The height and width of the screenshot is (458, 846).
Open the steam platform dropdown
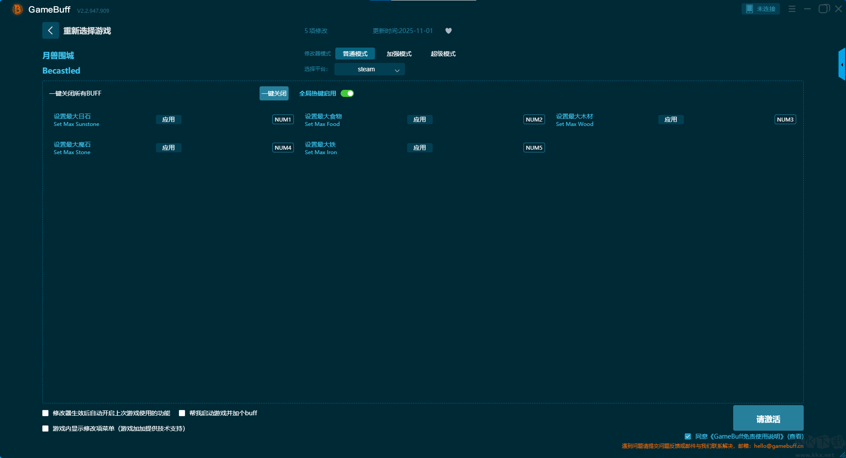click(x=369, y=69)
